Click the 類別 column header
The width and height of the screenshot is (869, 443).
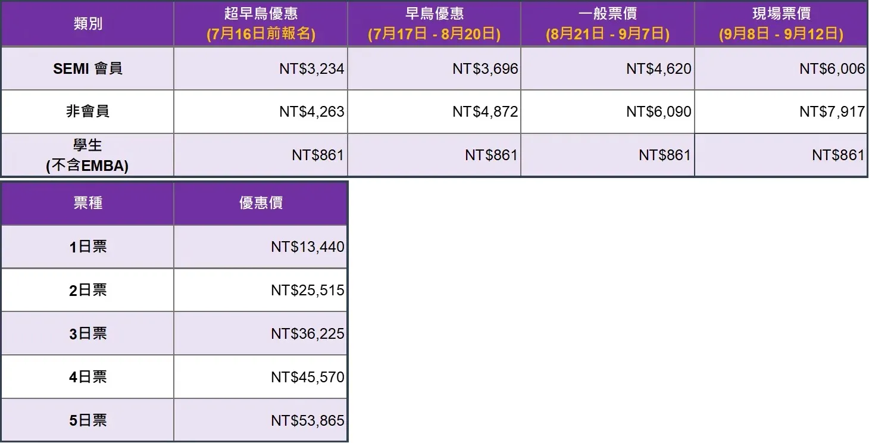click(x=87, y=24)
